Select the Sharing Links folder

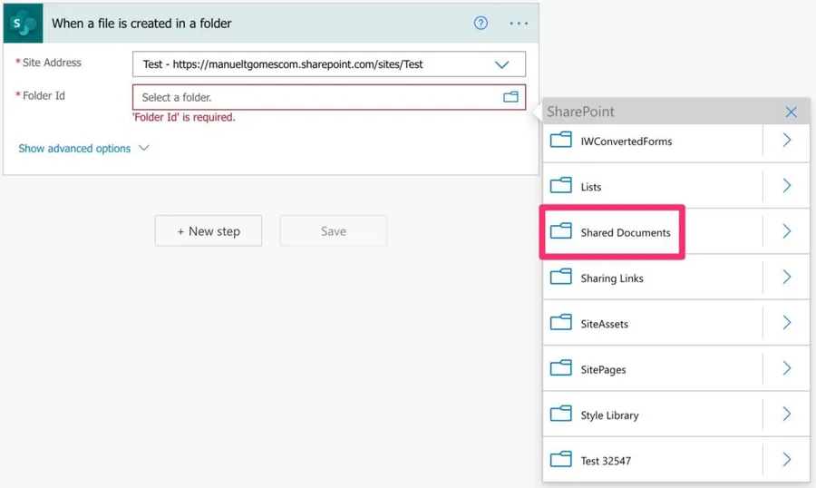(x=612, y=278)
